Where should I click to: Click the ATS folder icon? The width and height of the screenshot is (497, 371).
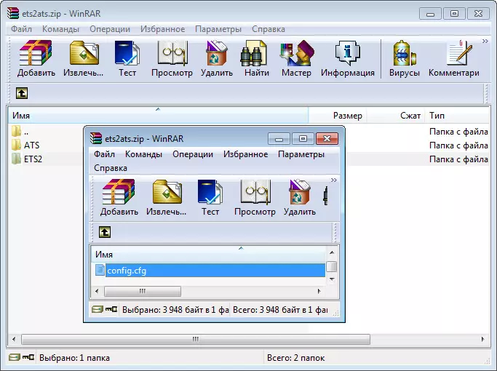(16, 145)
